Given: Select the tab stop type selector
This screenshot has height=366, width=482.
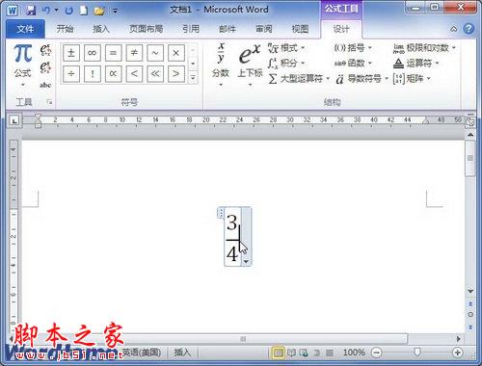Looking at the screenshot, I should [x=14, y=121].
